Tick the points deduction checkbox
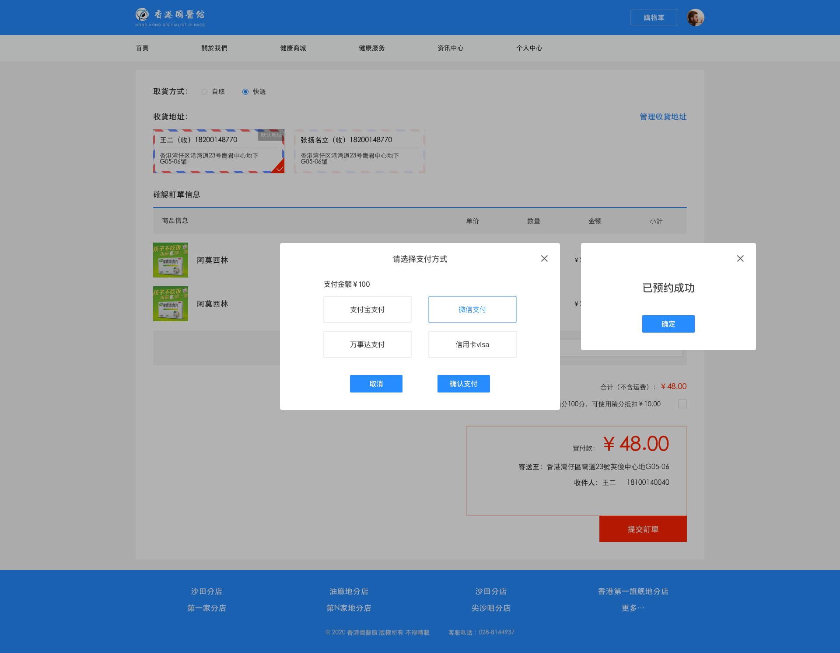 pos(682,404)
